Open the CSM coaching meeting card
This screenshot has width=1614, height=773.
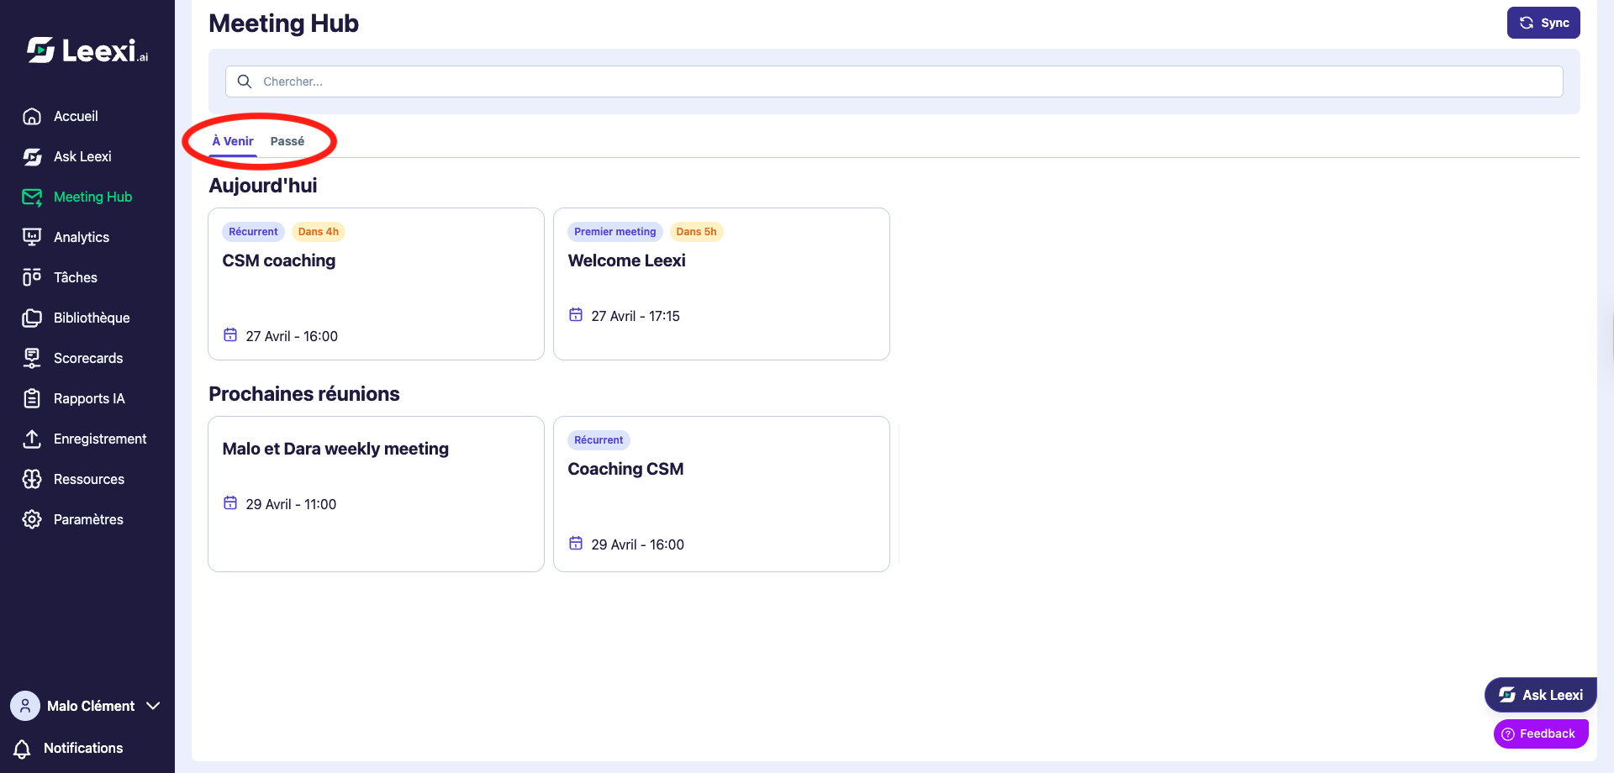pyautogui.click(x=376, y=284)
